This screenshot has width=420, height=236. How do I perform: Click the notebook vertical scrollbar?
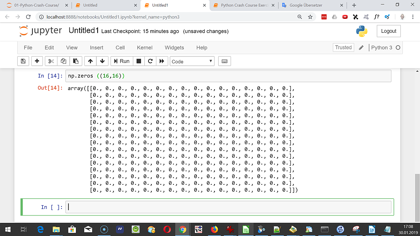click(x=417, y=197)
